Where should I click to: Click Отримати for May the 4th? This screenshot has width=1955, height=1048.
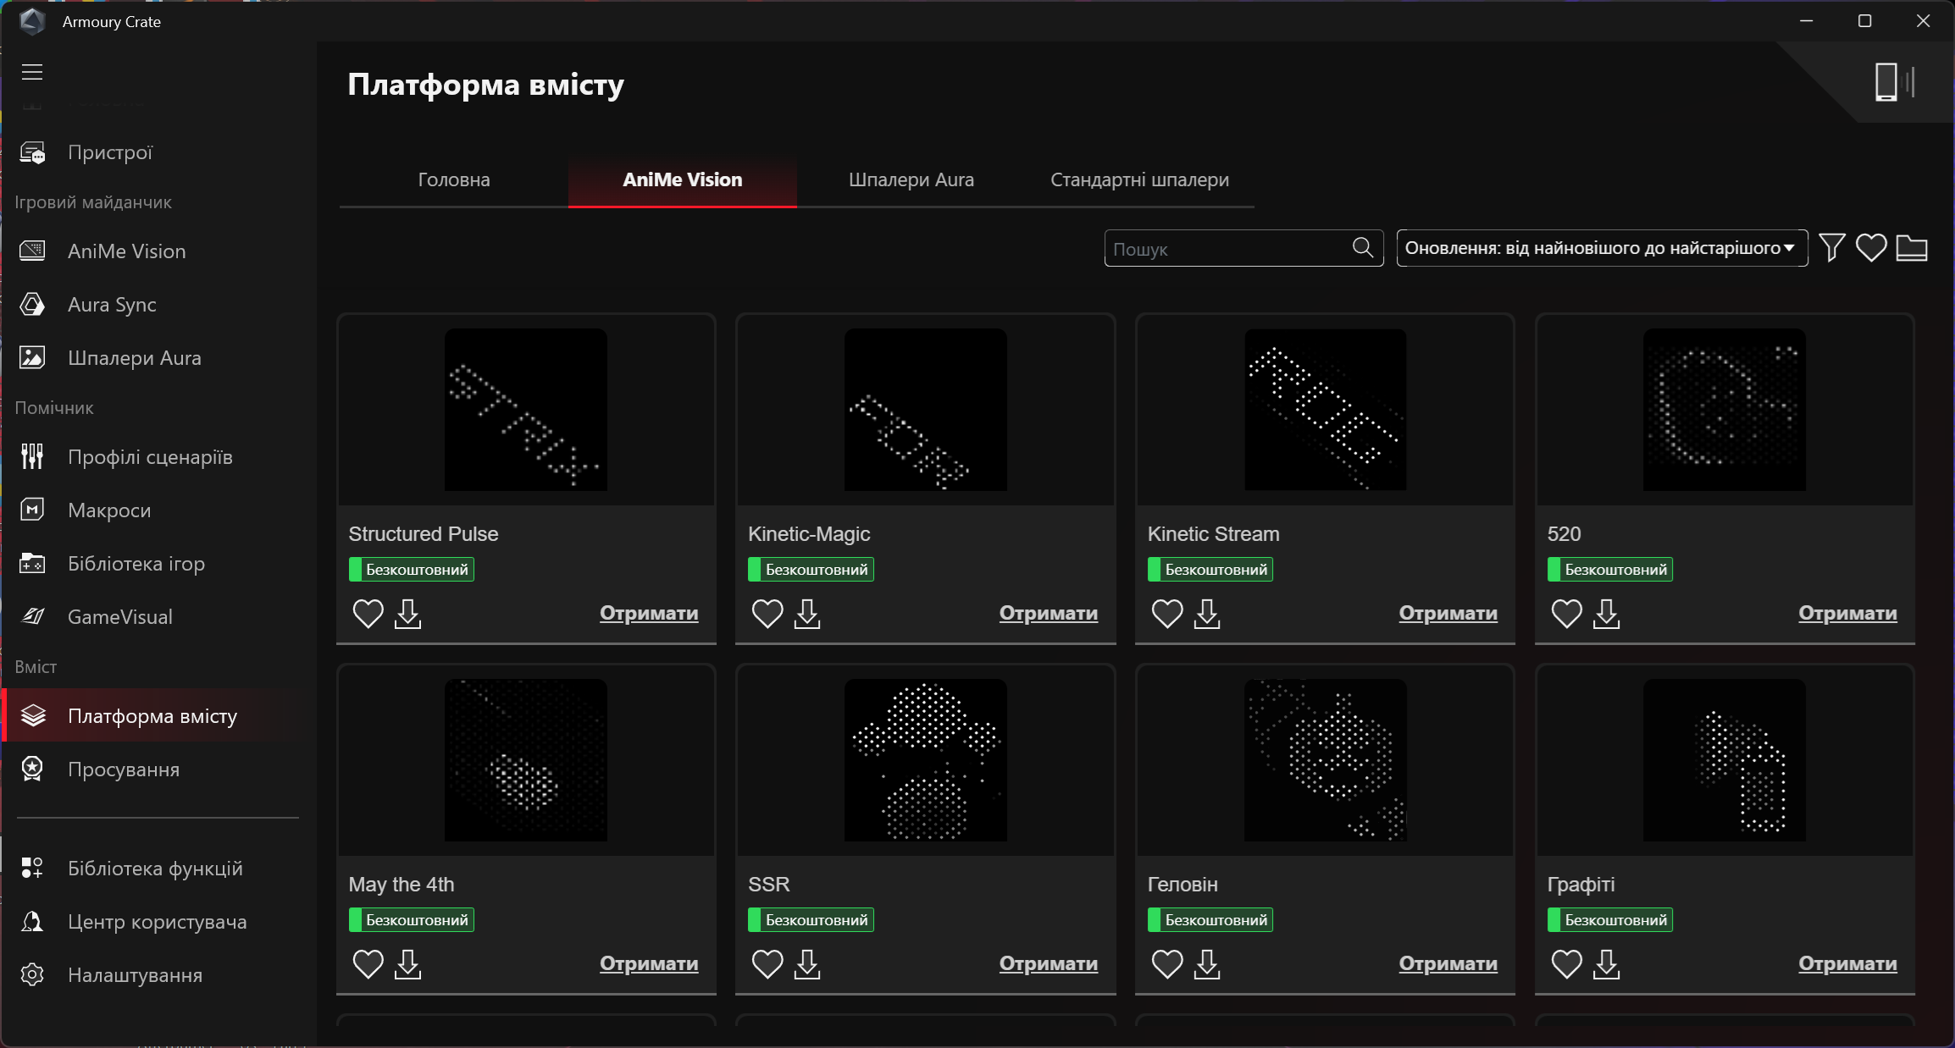click(x=649, y=963)
